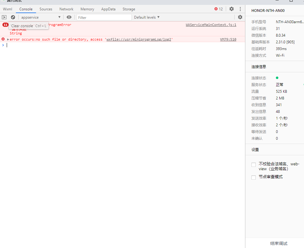Open DevTools settings gear icon
Image resolution: width=304 pixels, height=248 pixels.
(232, 9)
